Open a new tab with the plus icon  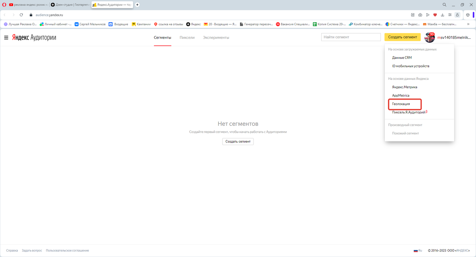(x=138, y=5)
